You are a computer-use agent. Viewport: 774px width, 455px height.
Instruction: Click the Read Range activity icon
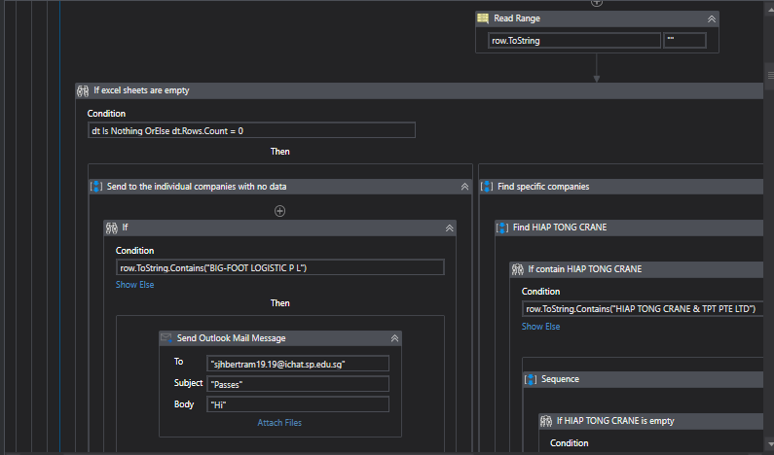coord(483,17)
